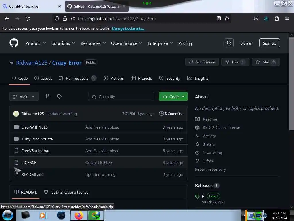This screenshot has width=294, height=221.
Task: Switch to the Projects tab
Action: (141, 78)
